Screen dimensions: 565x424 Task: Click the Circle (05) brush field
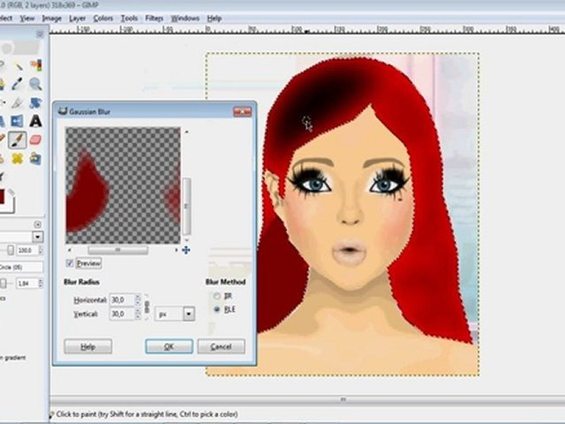click(x=21, y=267)
